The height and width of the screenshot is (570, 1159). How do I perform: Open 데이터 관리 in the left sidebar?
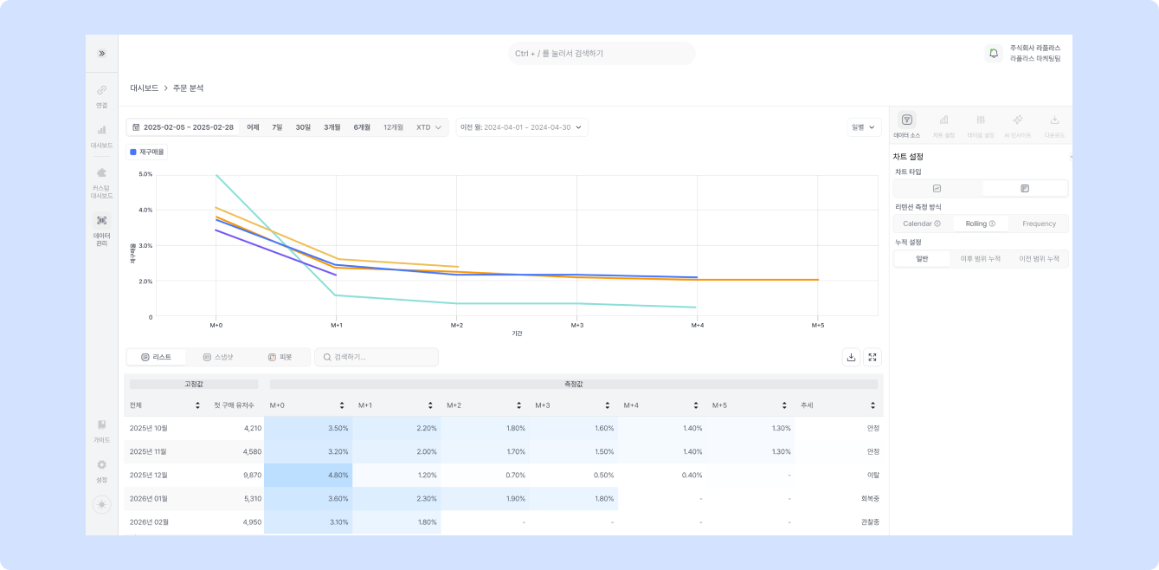point(101,227)
